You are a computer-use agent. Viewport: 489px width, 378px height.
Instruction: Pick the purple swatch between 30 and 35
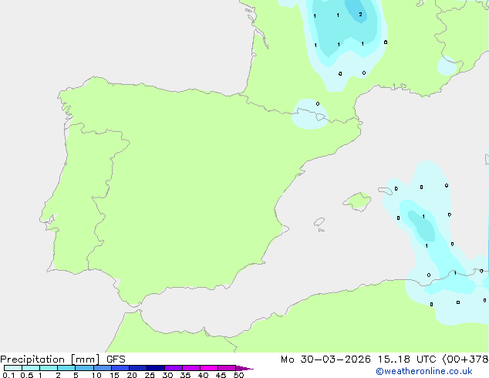[174, 368]
